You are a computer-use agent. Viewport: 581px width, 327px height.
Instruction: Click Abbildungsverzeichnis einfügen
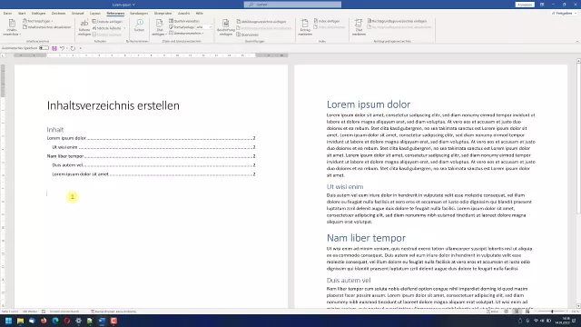coord(261,22)
